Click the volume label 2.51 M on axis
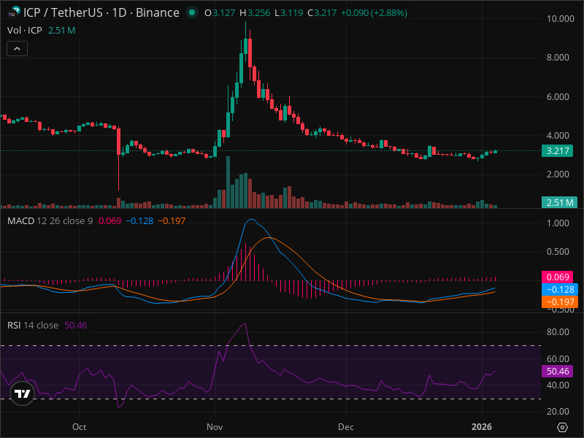This screenshot has width=584, height=438. click(559, 203)
